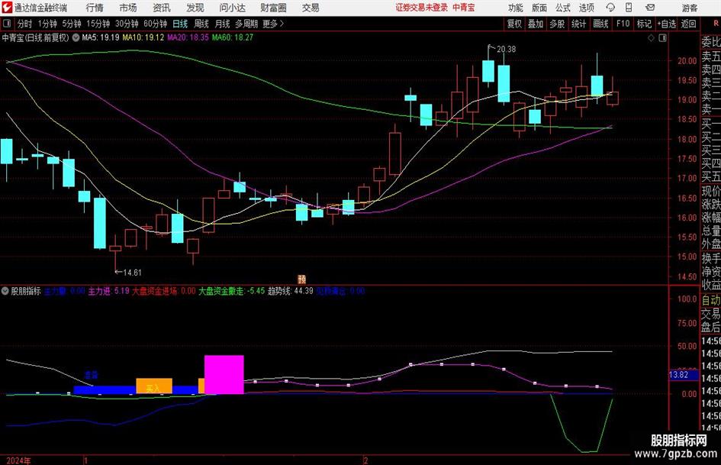Click the red R icon in sidebar
The width and height of the screenshot is (721, 465).
tap(716, 24)
